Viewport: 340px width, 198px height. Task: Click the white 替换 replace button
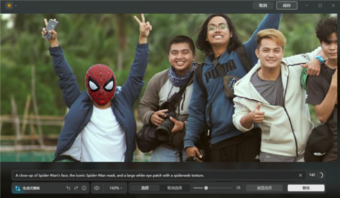pyautogui.click(x=306, y=188)
